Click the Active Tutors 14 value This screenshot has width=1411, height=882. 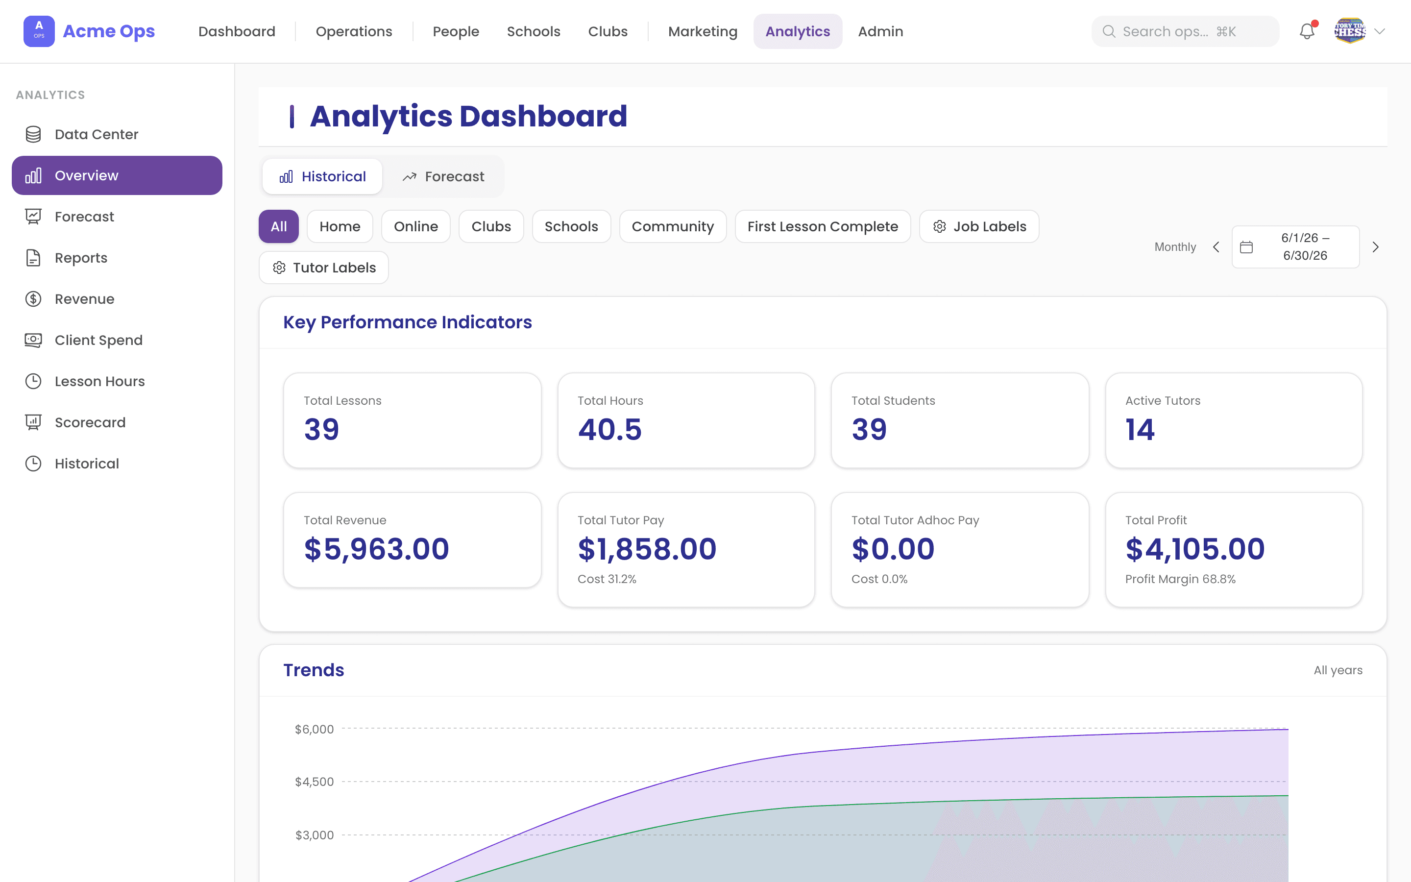coord(1140,430)
